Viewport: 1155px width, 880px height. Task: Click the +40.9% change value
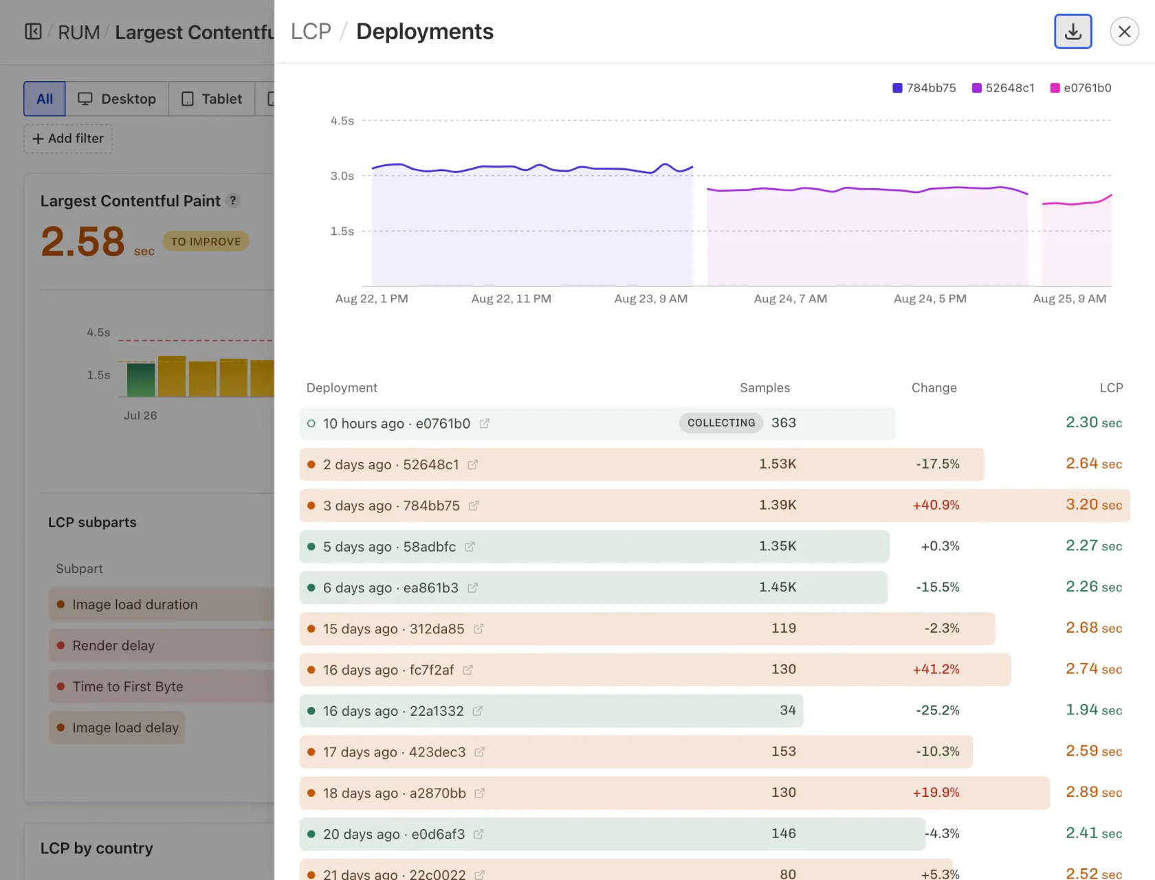coord(936,505)
